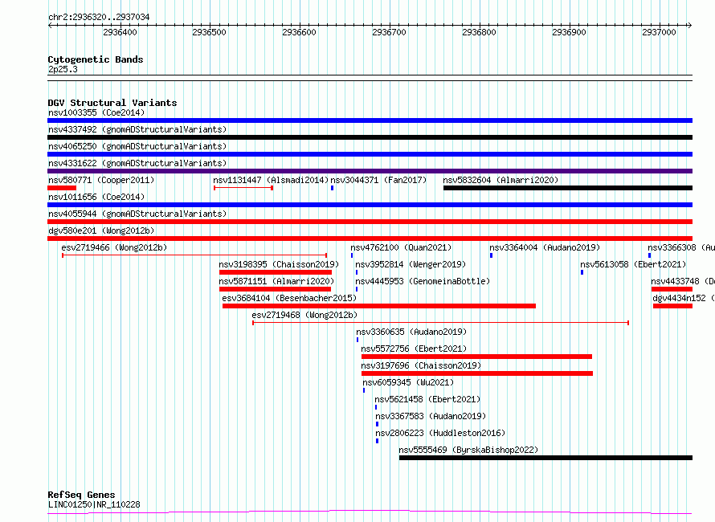
Task: Select the 2p25.3 band label
Action: coord(63,69)
